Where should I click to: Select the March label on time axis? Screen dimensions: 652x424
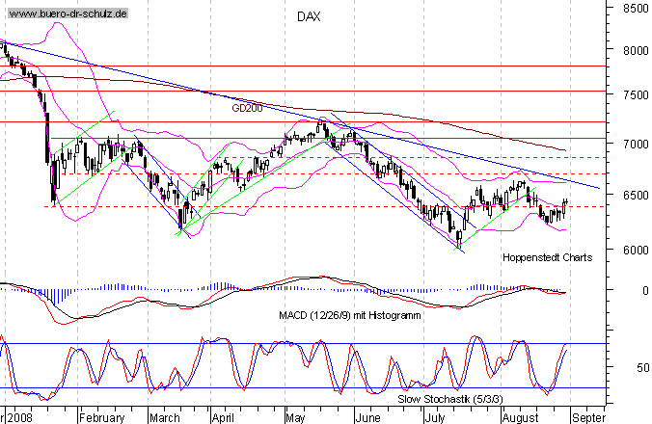(x=165, y=419)
